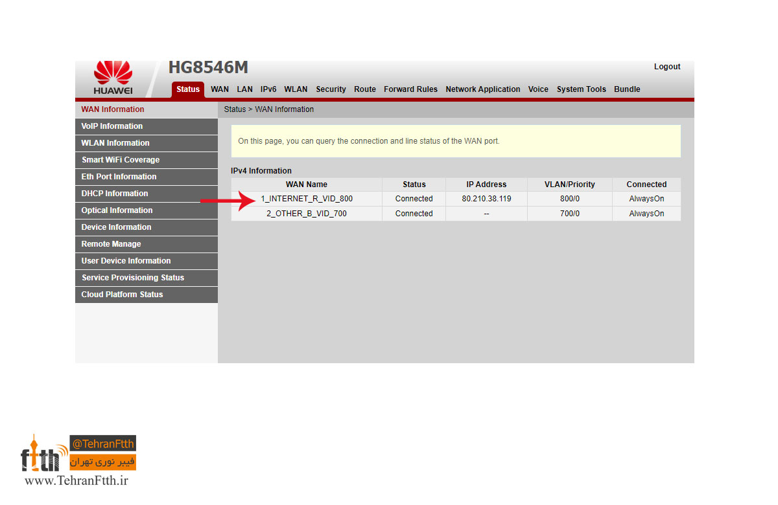Click the IPv4 Information heading

[261, 171]
